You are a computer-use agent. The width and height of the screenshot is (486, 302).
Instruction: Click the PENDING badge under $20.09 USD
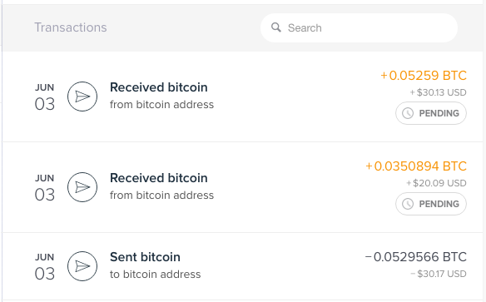(431, 204)
